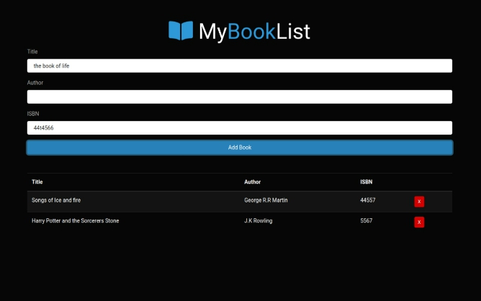Click the Title column header in table

pyautogui.click(x=37, y=182)
